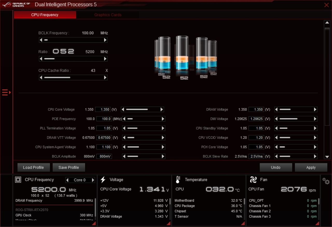Click the main settings vertical scrollbar thumb
Viewport: 332px width, 227px height.
coord(327,76)
